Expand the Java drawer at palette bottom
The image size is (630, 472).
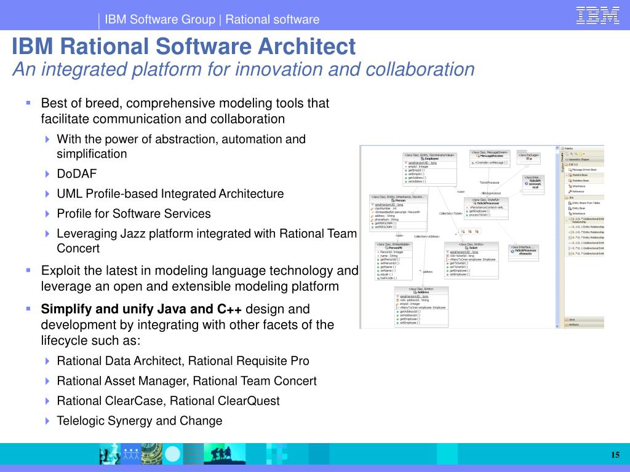(584, 320)
